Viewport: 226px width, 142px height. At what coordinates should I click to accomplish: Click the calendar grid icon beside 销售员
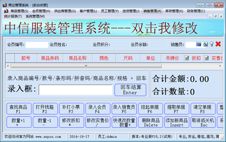pos(199,44)
